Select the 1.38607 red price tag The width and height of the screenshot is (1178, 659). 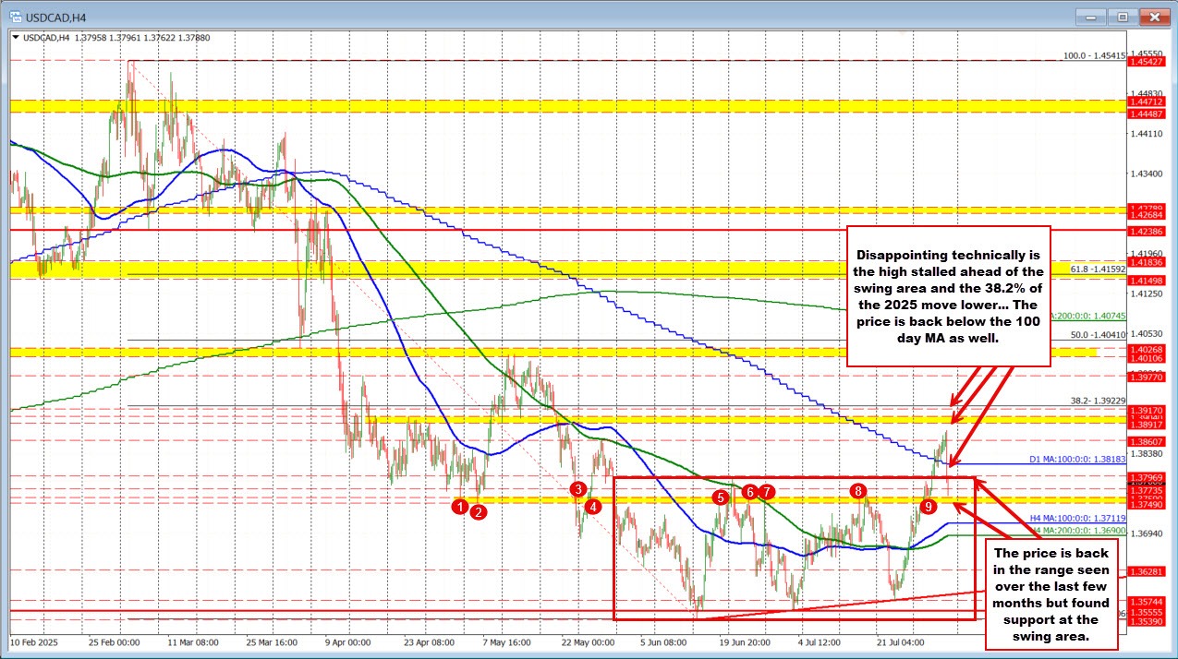click(1148, 441)
